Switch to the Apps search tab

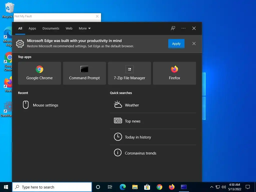32,28
